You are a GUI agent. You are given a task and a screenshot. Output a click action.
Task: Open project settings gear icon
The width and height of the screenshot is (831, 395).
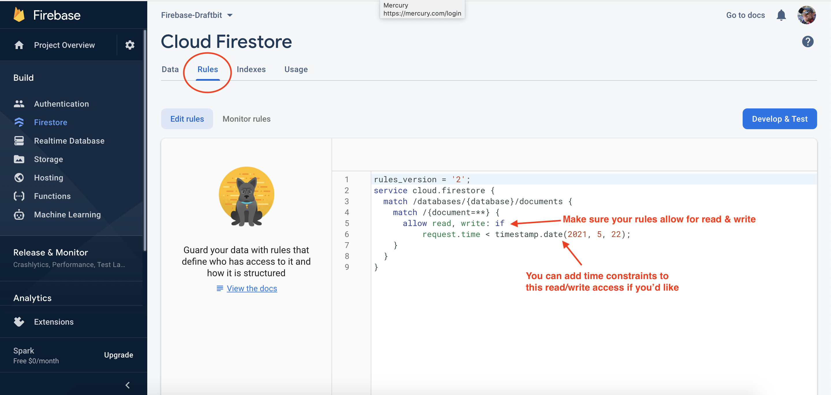[x=130, y=45]
